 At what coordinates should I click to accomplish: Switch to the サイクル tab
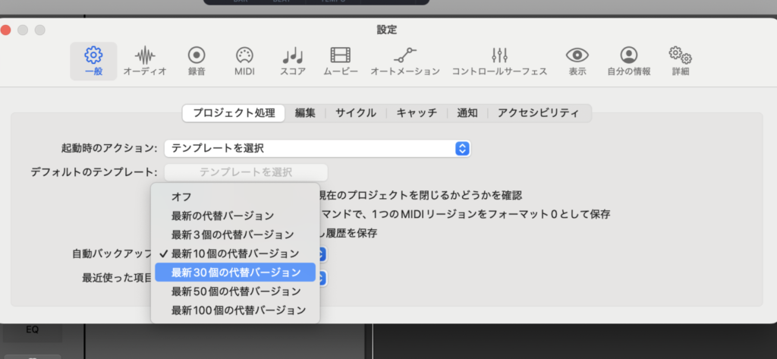[356, 113]
